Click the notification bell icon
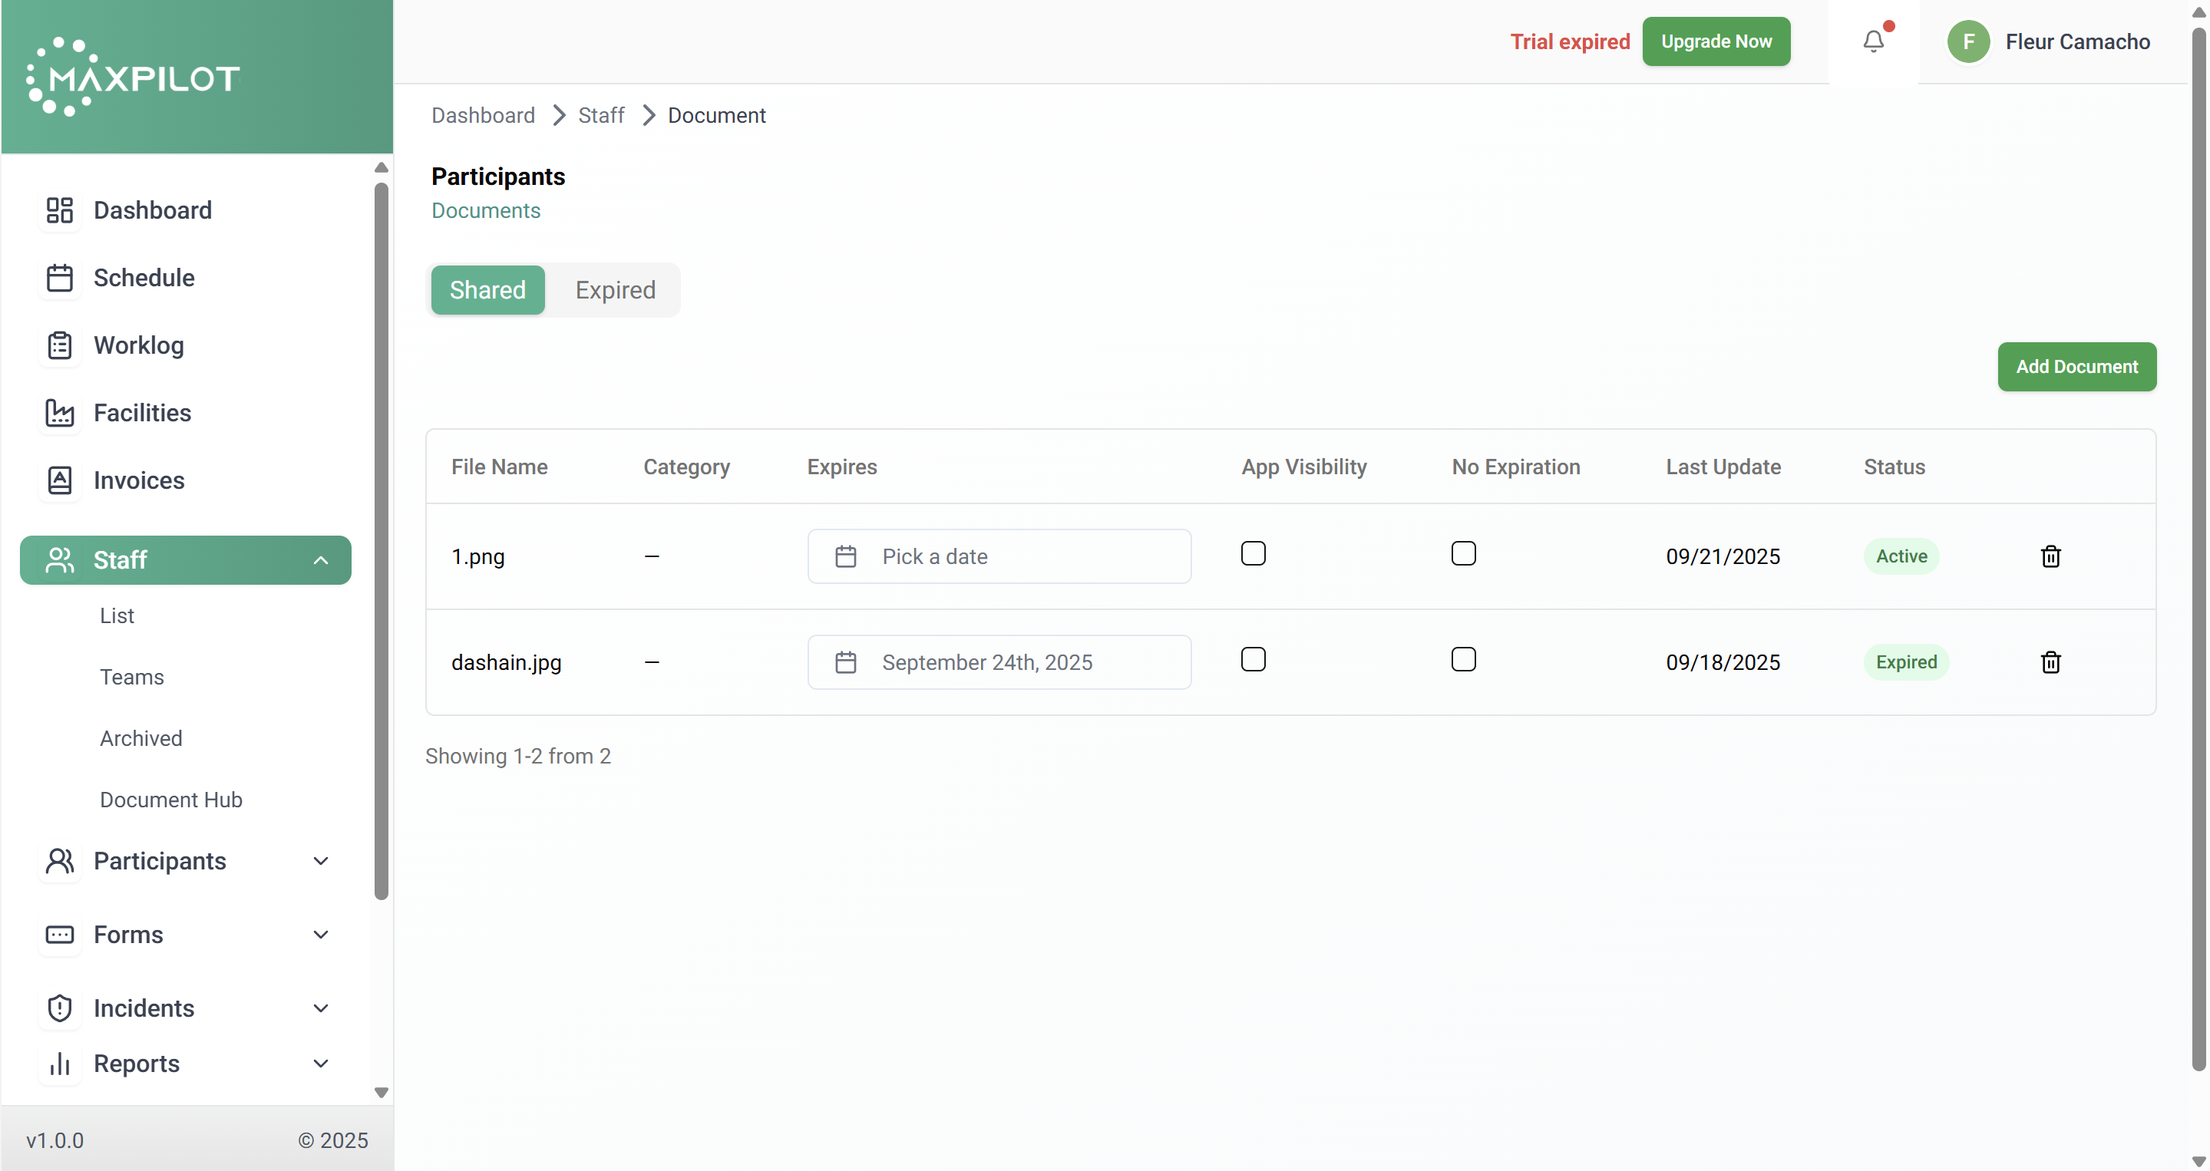Image resolution: width=2210 pixels, height=1171 pixels. (x=1873, y=41)
